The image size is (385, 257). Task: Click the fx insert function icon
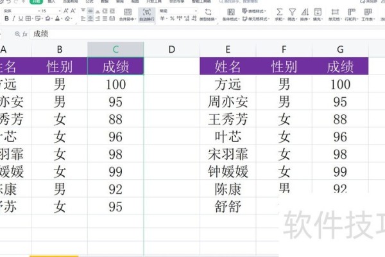click(x=25, y=34)
